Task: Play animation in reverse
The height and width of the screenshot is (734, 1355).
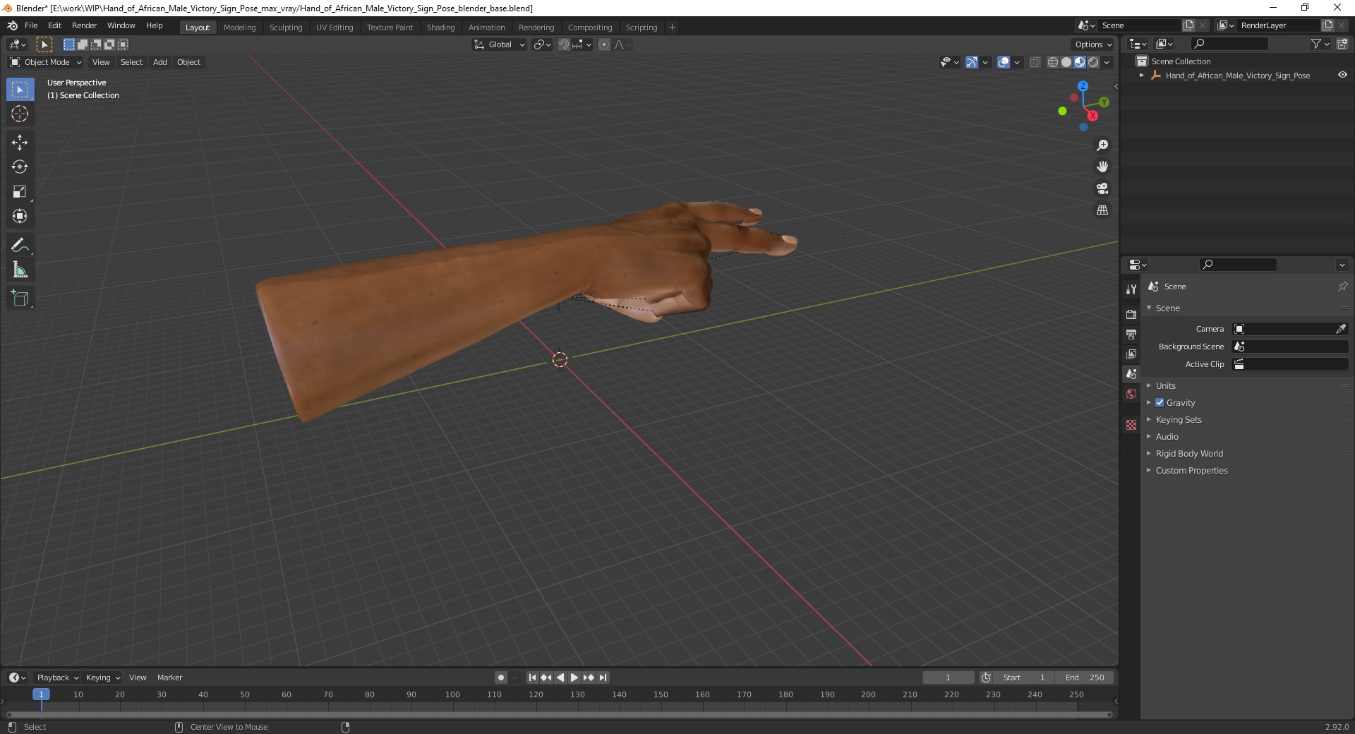Action: 560,678
